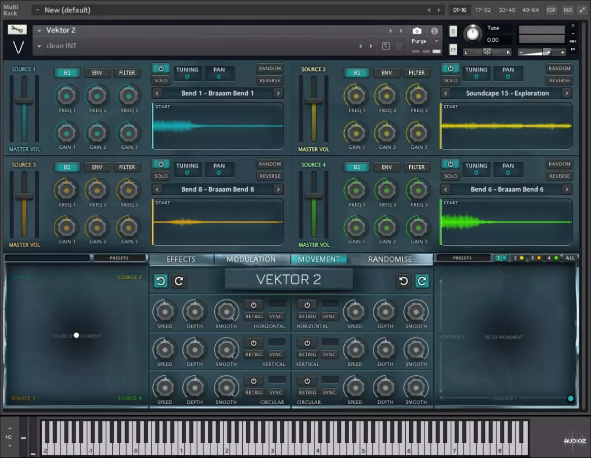Click the teal counter-clockwise source movement icon
The image size is (591, 458).
pyautogui.click(x=161, y=281)
